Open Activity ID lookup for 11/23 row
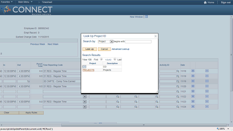 tap(178, 102)
